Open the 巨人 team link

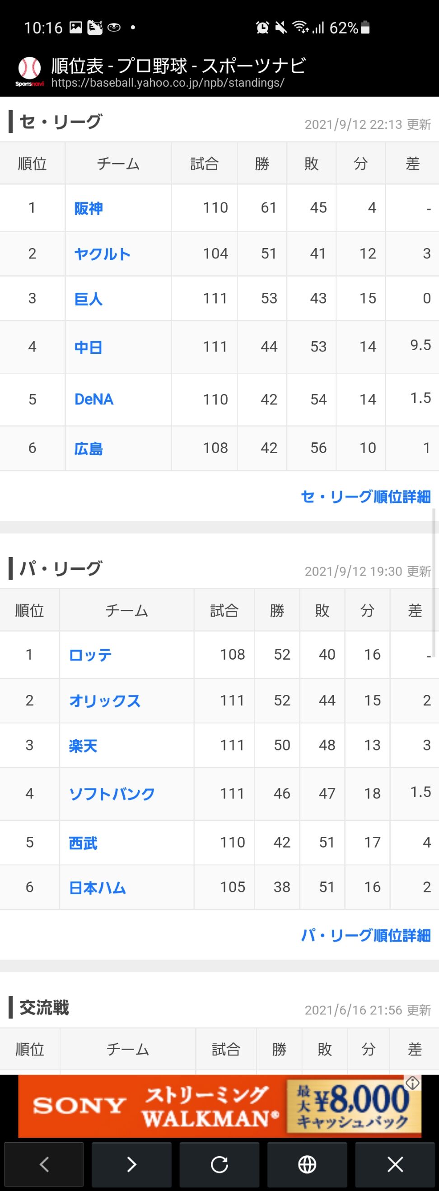pos(88,299)
